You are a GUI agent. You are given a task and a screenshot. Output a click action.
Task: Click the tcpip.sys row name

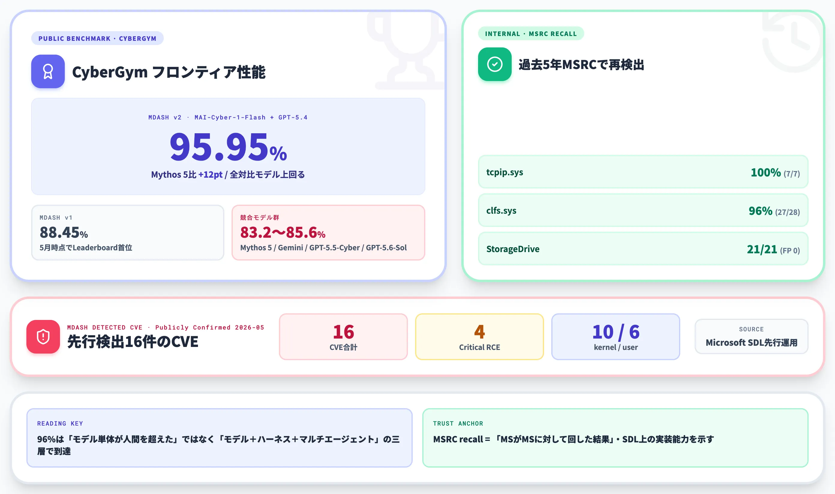point(505,172)
